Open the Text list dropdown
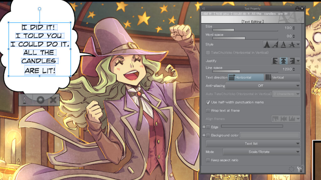The image size is (321, 180). [253, 143]
